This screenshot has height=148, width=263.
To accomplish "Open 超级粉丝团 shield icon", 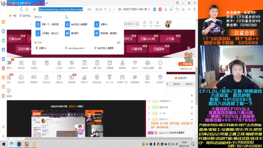I will tap(97, 77).
